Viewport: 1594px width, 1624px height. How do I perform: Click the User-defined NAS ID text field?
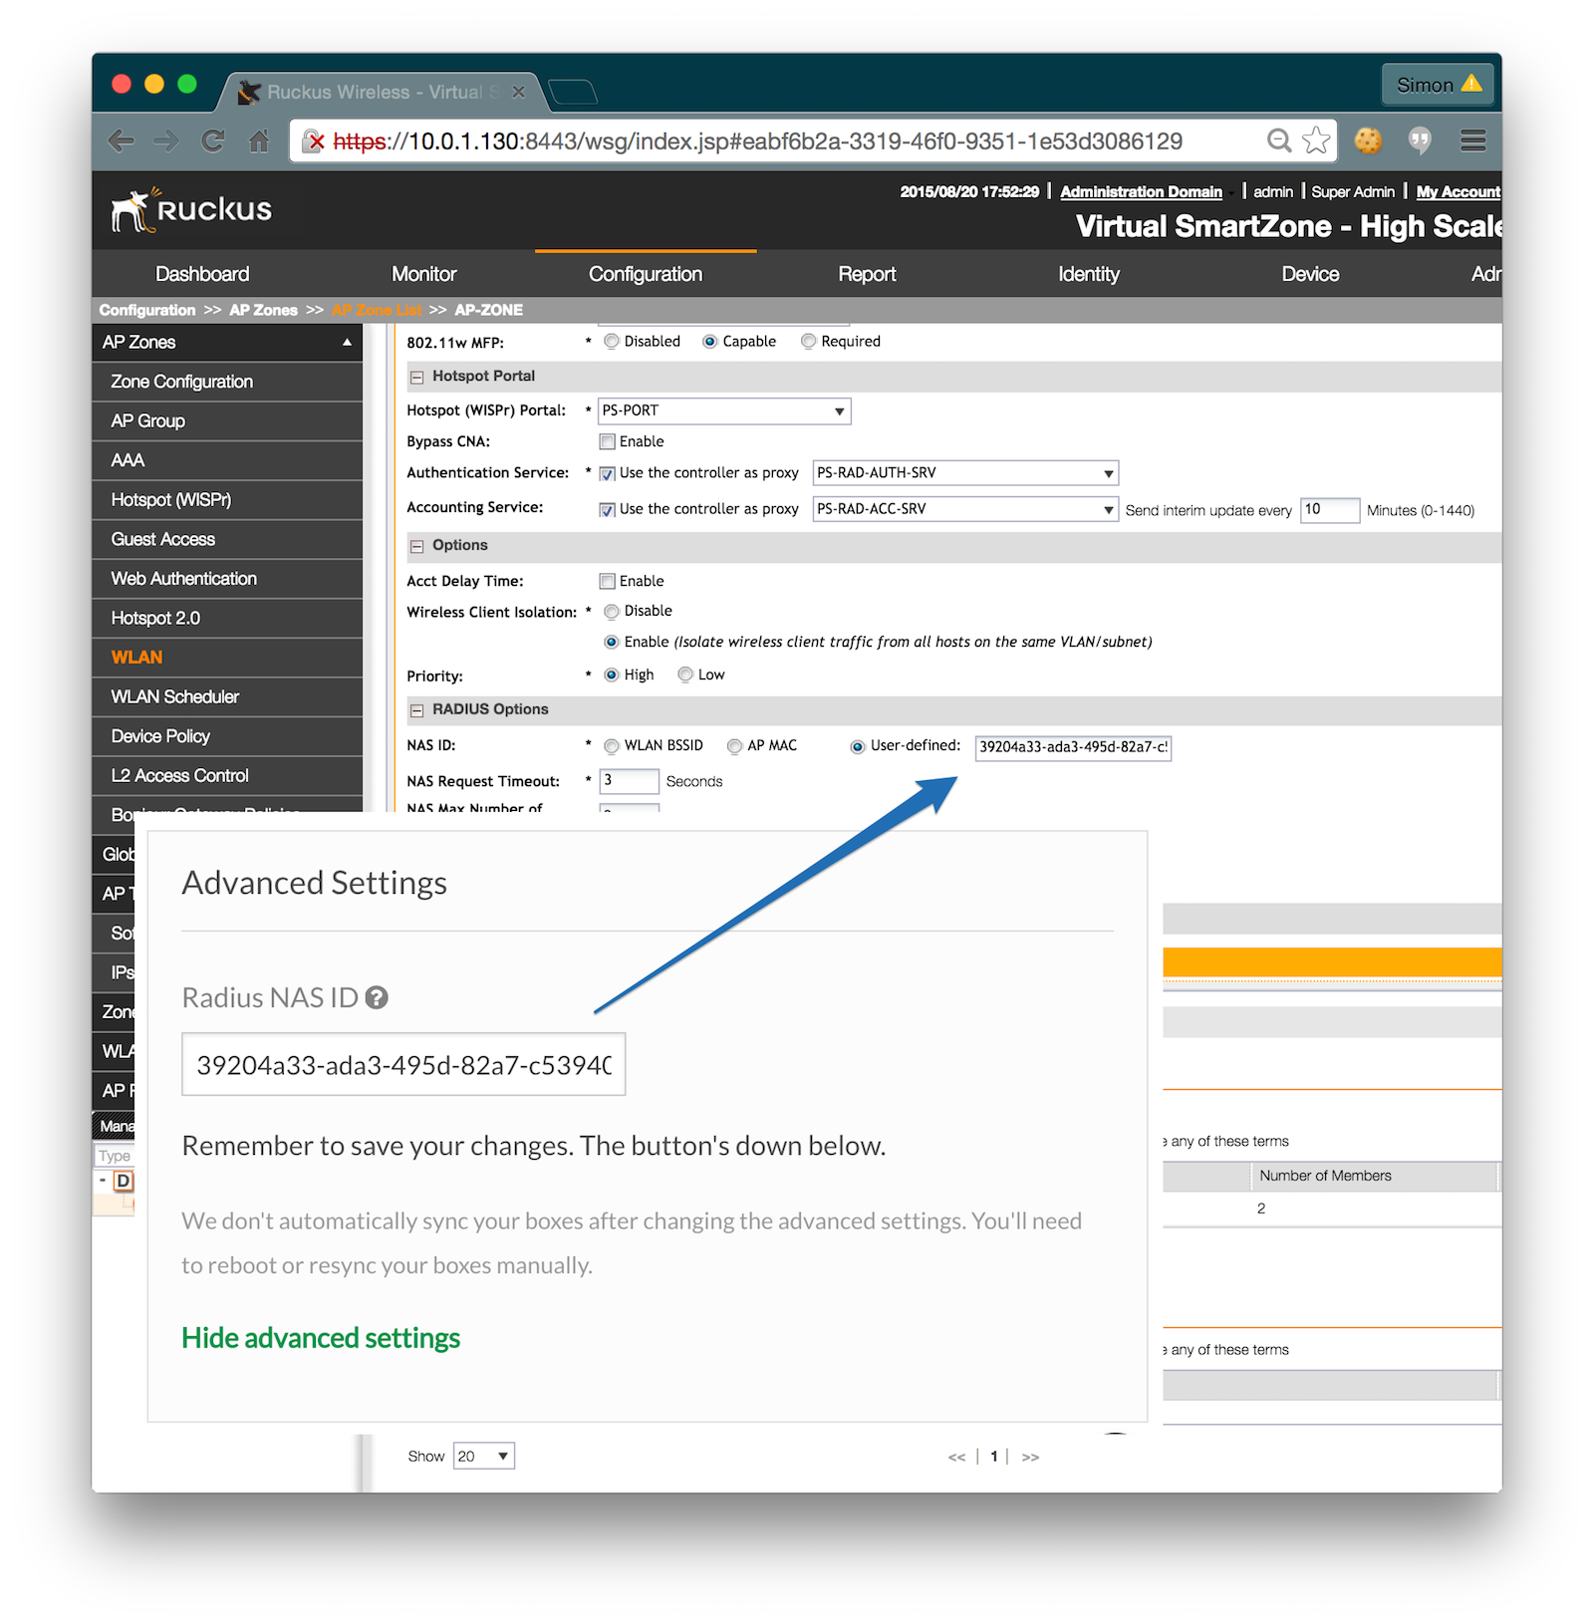1073,747
